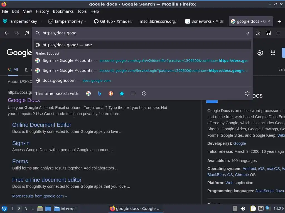Open the Tampermonkey extension toolbar icon
The width and height of the screenshot is (285, 213).
click(x=268, y=33)
